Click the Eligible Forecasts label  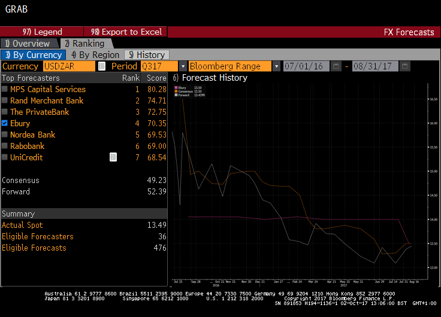coord(34,248)
